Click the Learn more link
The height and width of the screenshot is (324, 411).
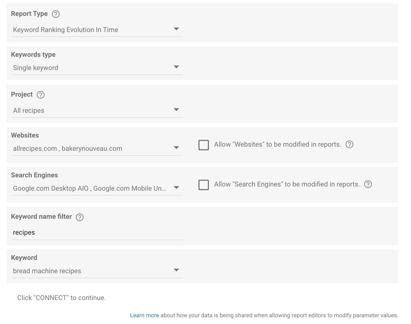pyautogui.click(x=145, y=315)
